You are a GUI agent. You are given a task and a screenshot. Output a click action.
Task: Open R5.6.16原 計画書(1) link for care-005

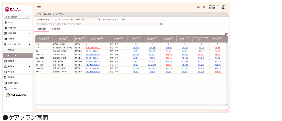[x=152, y=65]
